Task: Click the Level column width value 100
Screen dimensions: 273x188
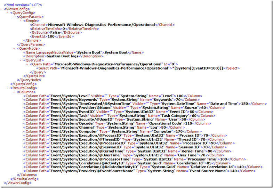Action: pyautogui.click(x=180, y=96)
